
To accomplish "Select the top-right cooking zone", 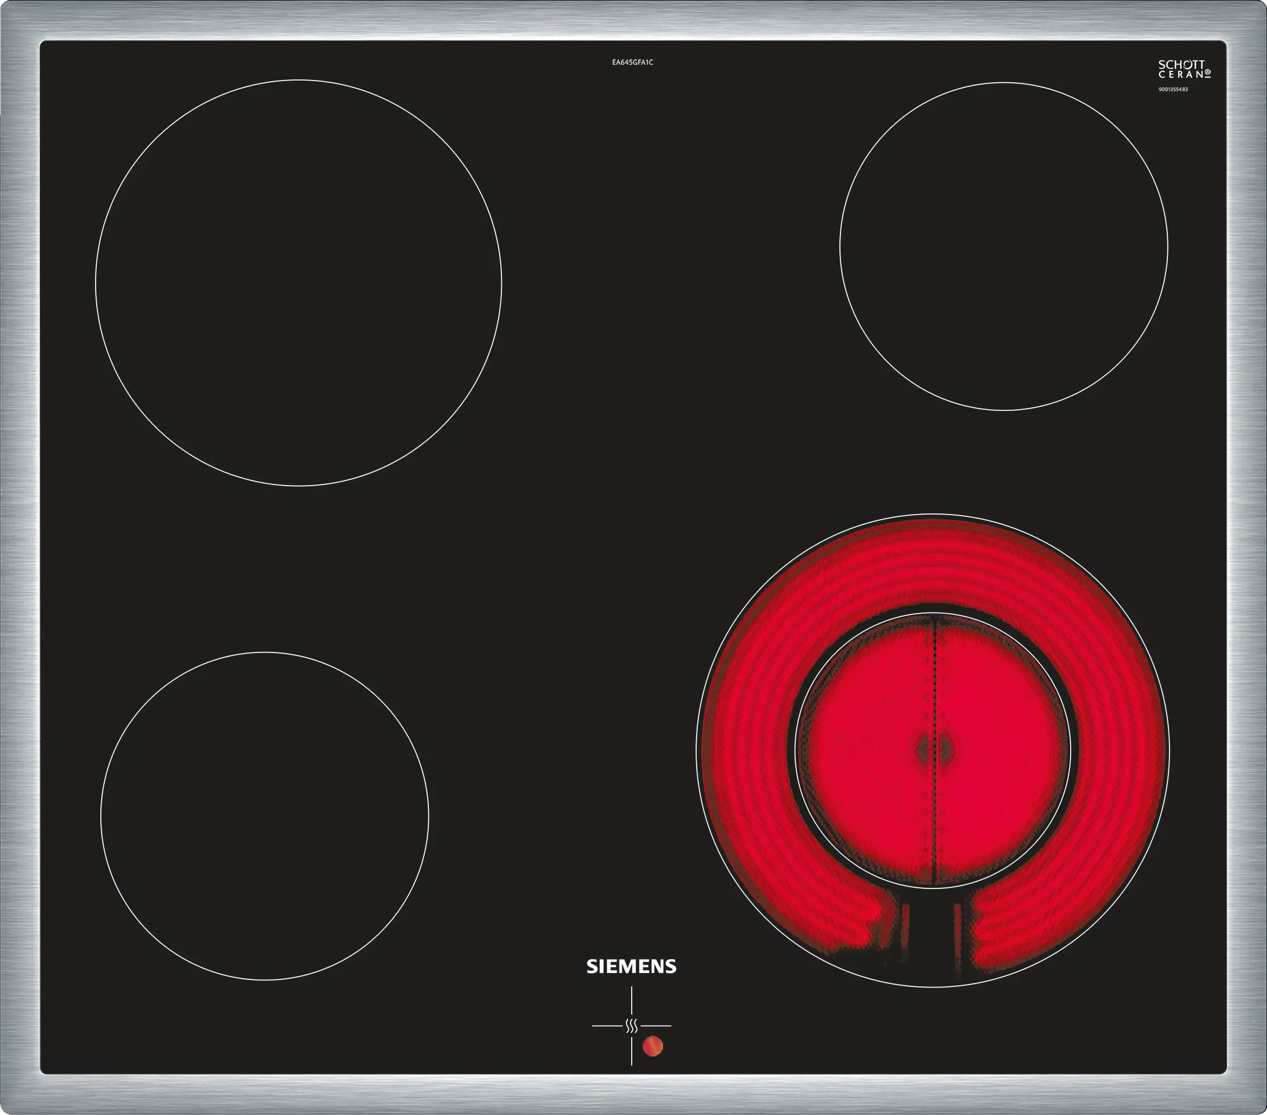I will [1003, 246].
